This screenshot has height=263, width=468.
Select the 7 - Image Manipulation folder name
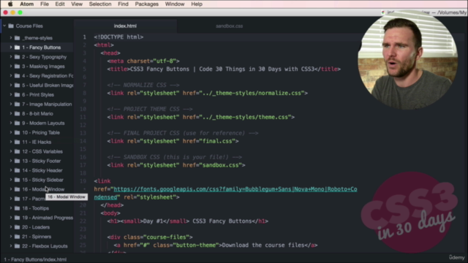[47, 104]
